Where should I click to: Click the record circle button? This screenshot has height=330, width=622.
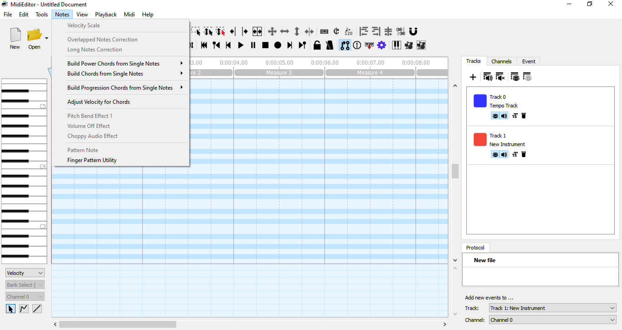tap(277, 45)
